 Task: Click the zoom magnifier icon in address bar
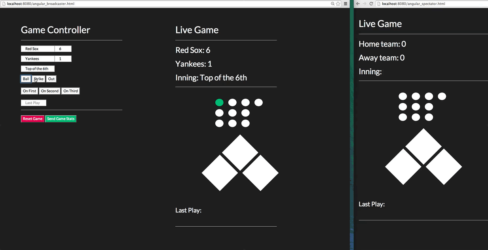pyautogui.click(x=333, y=4)
